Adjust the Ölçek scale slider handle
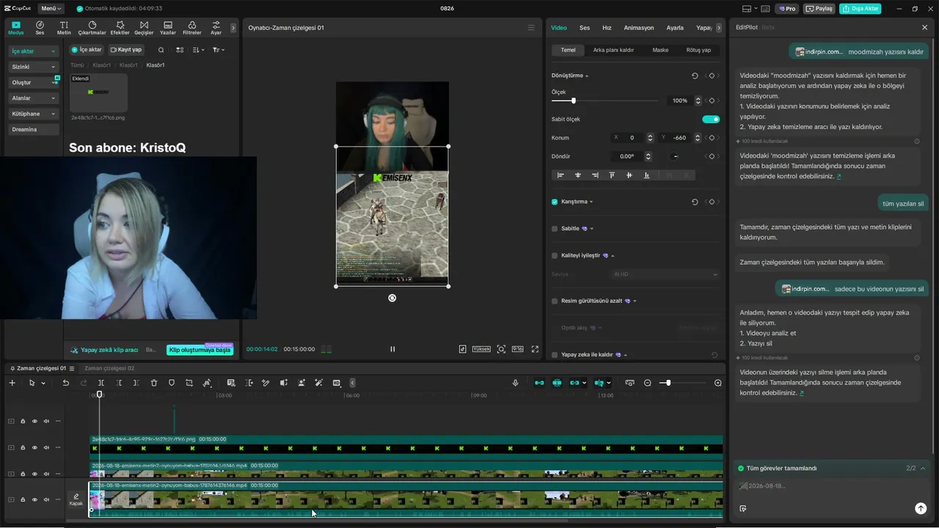Screen dimensions: 939x528 pos(574,100)
